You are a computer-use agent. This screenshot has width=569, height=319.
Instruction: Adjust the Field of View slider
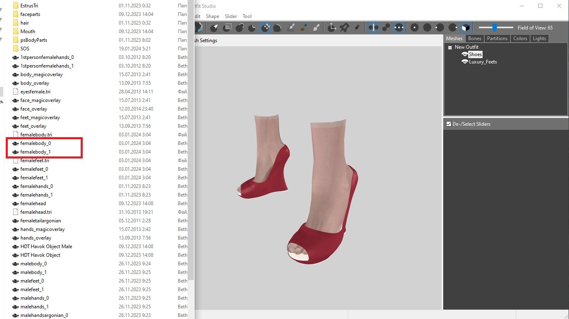[495, 27]
